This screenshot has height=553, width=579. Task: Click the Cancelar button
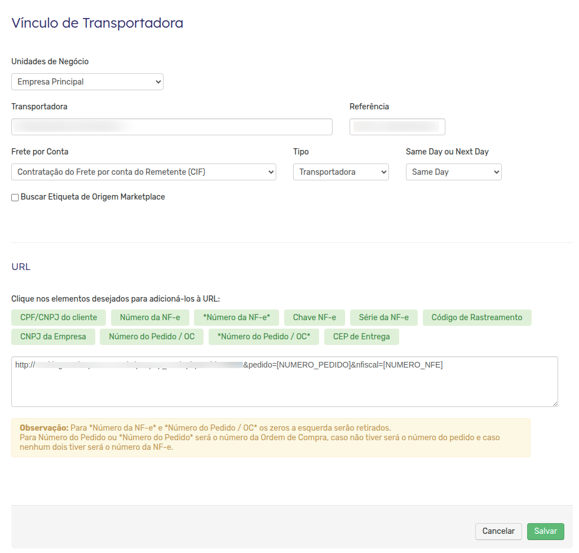(x=498, y=531)
